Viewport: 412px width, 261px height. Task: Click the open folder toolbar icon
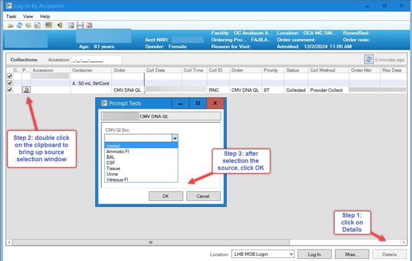[x=10, y=25]
